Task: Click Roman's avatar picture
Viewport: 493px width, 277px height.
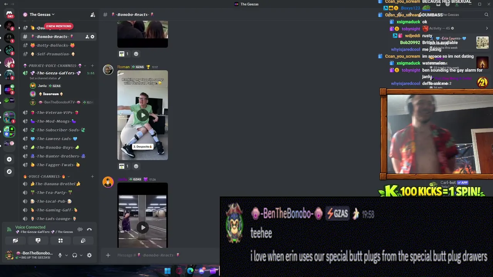Action: pos(108,70)
